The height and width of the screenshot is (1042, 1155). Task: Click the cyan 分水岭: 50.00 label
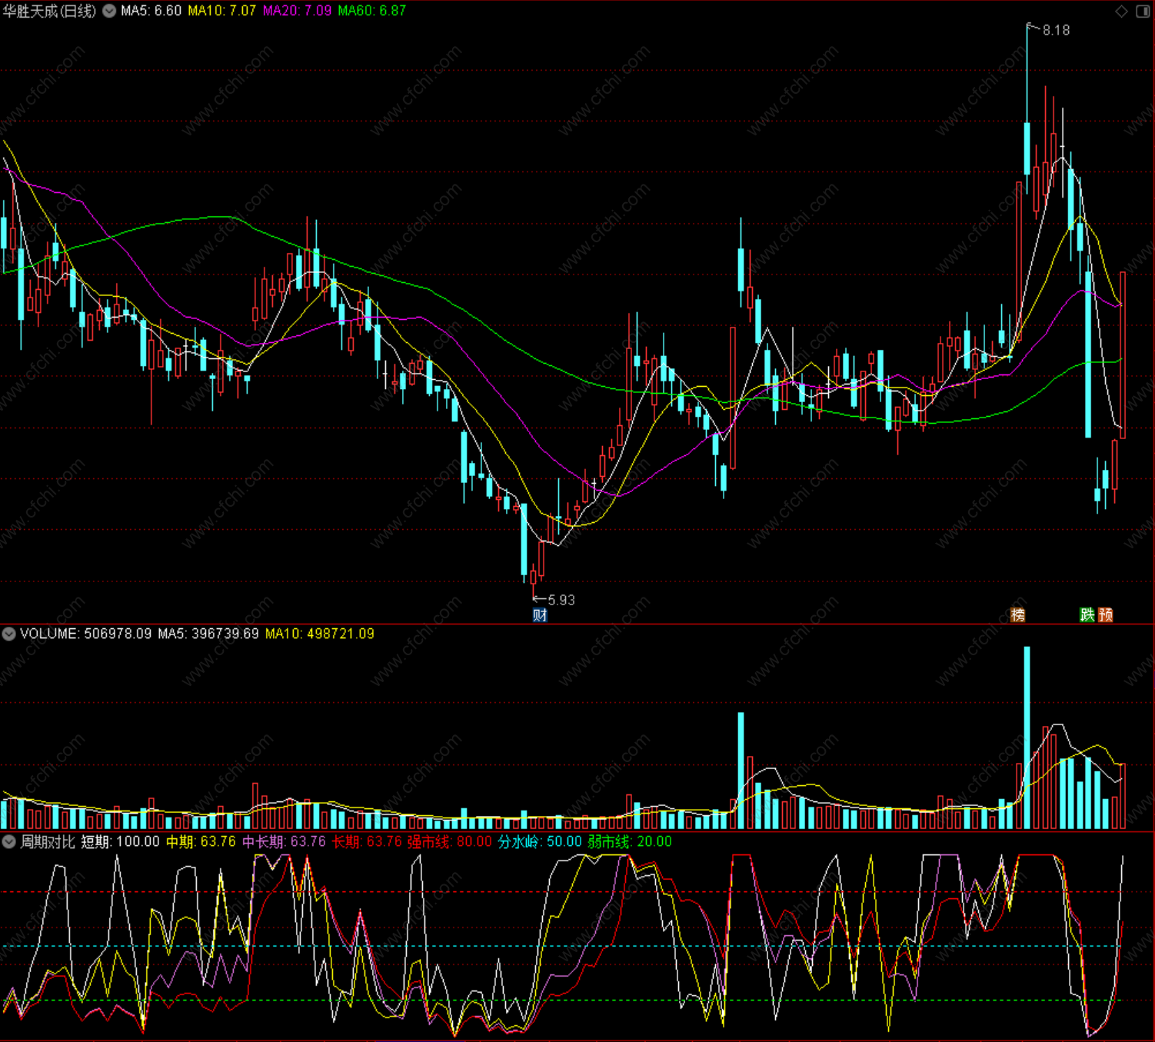coord(540,841)
